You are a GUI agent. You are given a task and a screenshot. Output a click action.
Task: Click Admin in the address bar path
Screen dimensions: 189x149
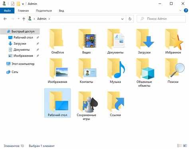[42, 19]
